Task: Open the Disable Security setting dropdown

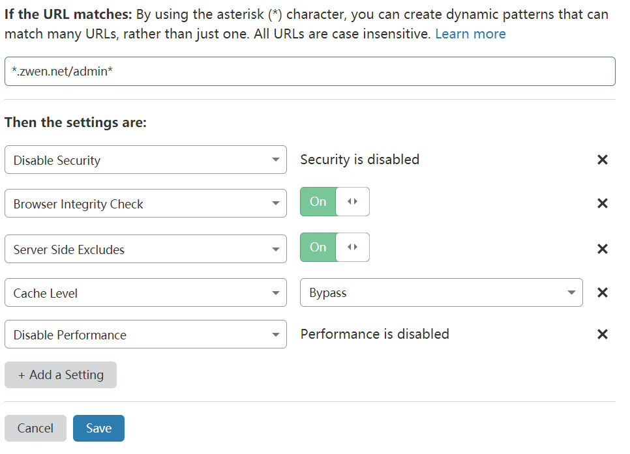Action: click(145, 160)
